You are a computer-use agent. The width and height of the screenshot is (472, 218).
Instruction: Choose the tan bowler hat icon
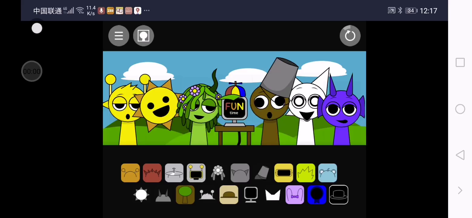229,195
